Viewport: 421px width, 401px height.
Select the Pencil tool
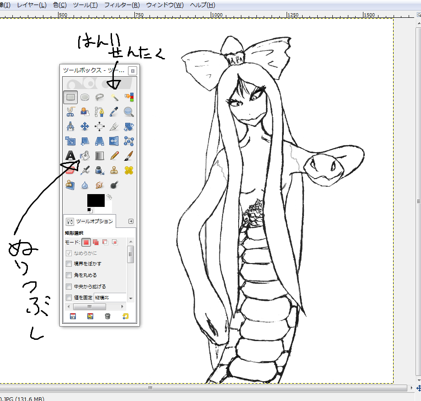(114, 156)
